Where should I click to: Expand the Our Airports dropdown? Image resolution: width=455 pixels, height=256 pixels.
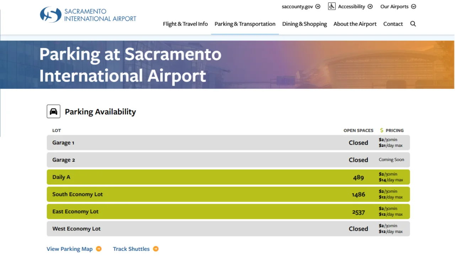click(398, 6)
